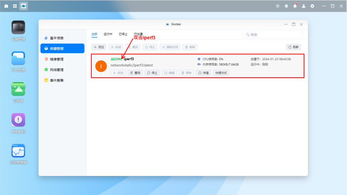Click the toolbar 启动 button

click(x=116, y=47)
